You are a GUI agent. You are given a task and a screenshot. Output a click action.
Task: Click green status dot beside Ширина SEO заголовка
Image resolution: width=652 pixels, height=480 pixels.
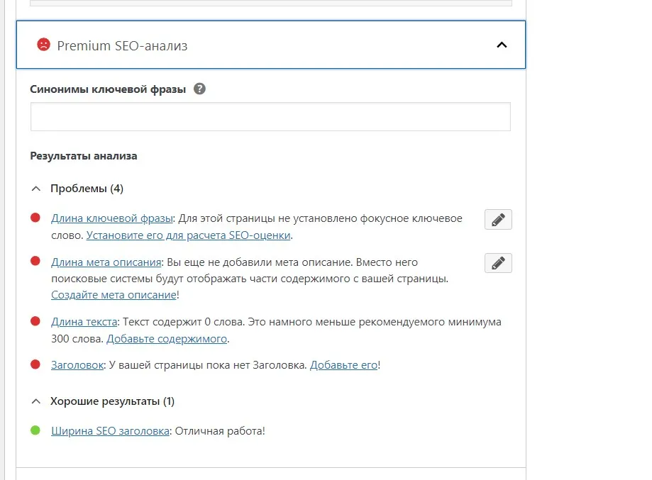click(x=35, y=430)
